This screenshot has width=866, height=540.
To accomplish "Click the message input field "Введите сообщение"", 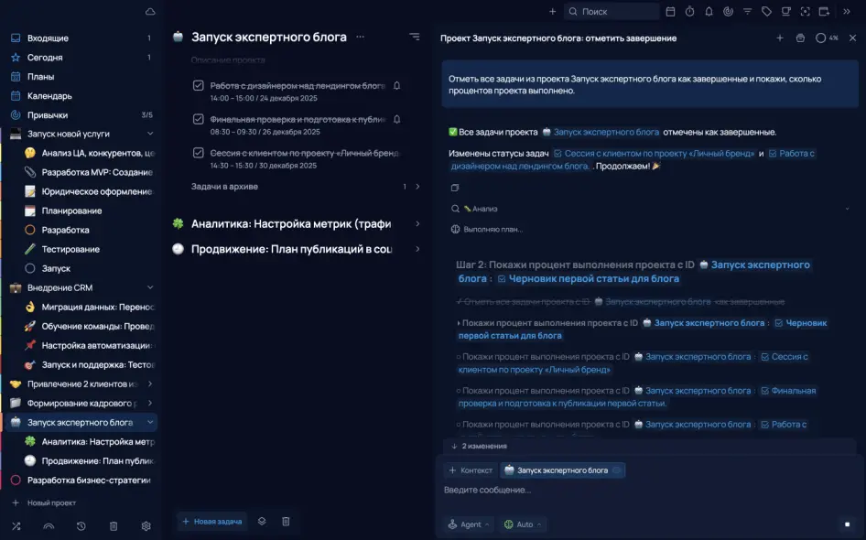I will (641, 490).
